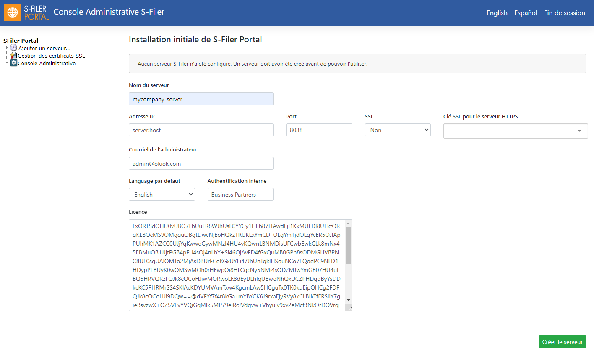Viewport: 594px width, 354px height.
Task: Click the Aucun serveur S-Filer notice message
Action: click(x=252, y=64)
